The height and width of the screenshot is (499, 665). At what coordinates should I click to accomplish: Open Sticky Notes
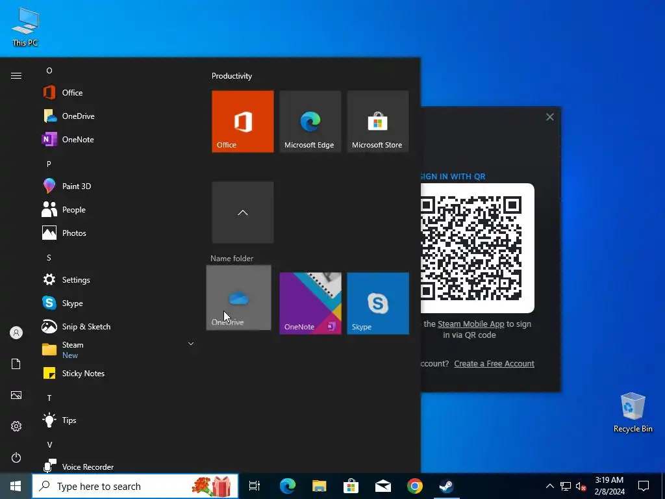tap(118, 374)
